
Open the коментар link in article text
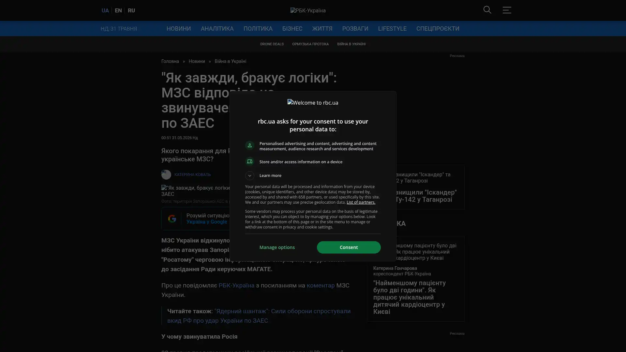320,286
